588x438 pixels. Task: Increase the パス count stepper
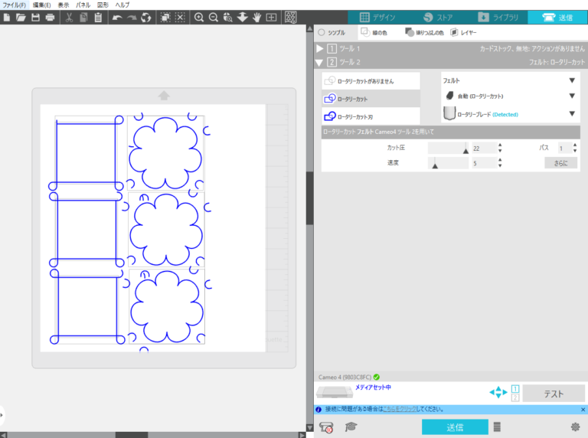(x=575, y=145)
